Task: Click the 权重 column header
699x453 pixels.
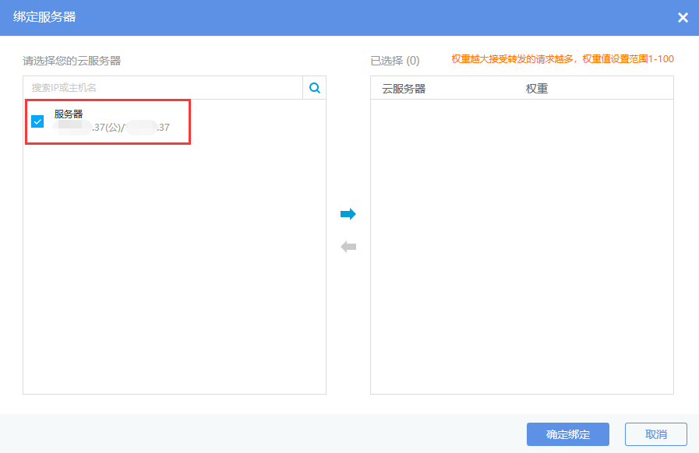Action: click(x=537, y=89)
